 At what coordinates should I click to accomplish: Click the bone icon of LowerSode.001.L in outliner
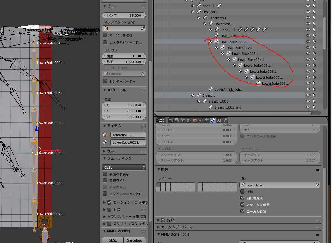216,42
